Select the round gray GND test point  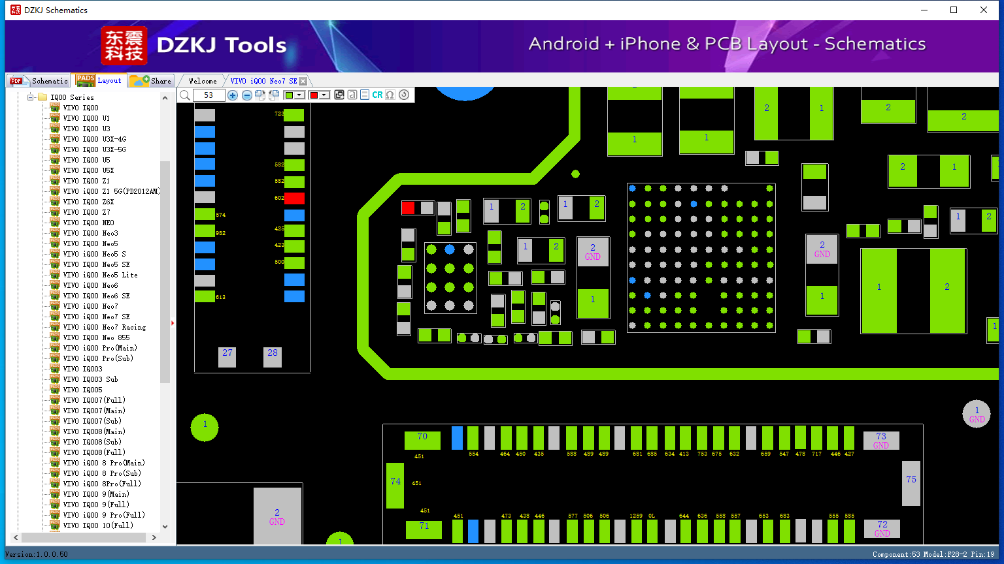click(x=977, y=414)
